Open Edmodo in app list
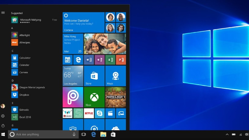Viewport: 249px width, 140px height. point(20,110)
